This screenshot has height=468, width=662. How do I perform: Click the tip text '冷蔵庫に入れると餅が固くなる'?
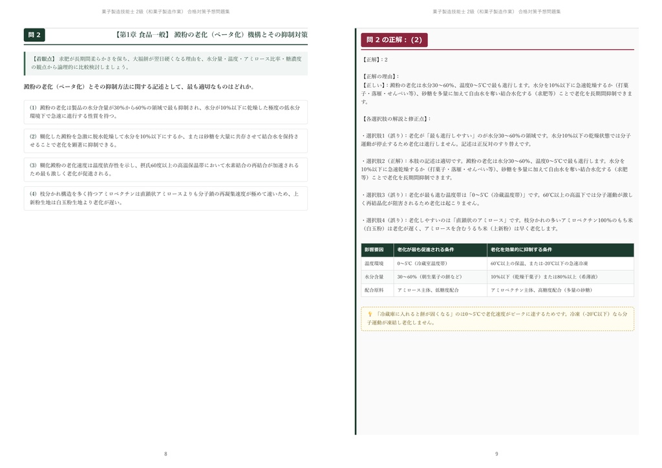(413, 314)
